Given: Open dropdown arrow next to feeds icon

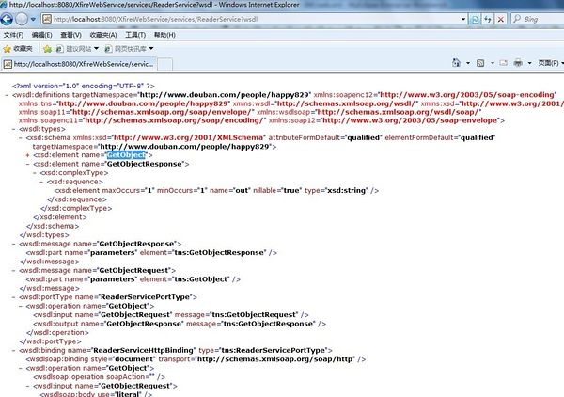Looking at the screenshot, I should click(x=493, y=63).
